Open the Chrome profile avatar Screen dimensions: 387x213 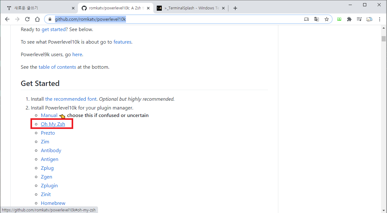coord(369,19)
